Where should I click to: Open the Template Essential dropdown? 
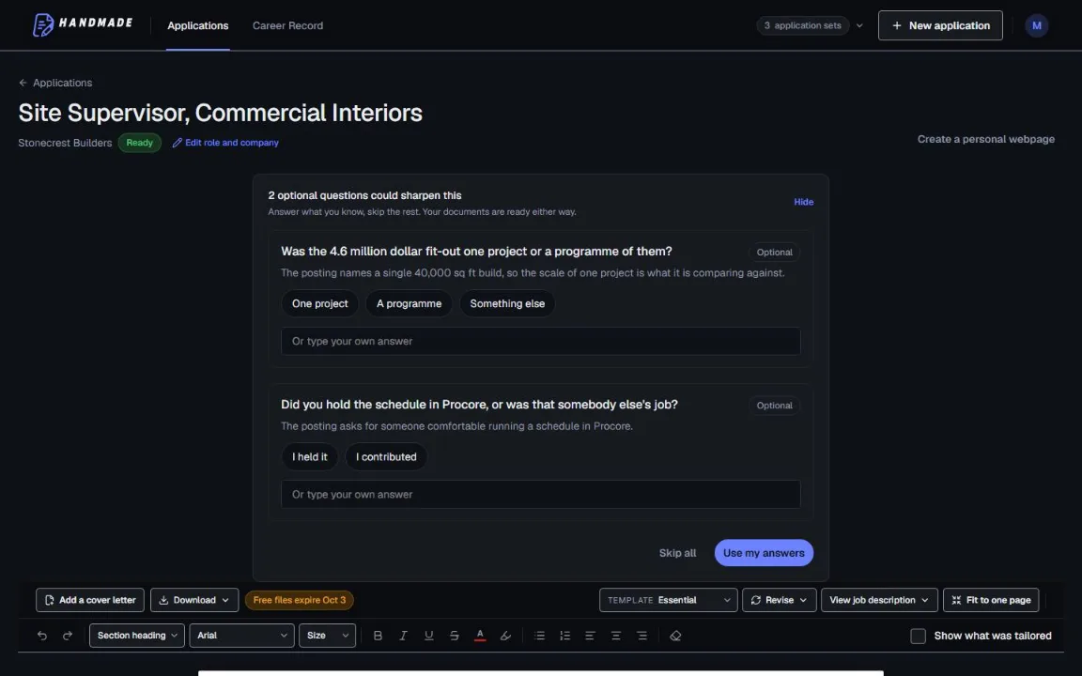tap(668, 600)
